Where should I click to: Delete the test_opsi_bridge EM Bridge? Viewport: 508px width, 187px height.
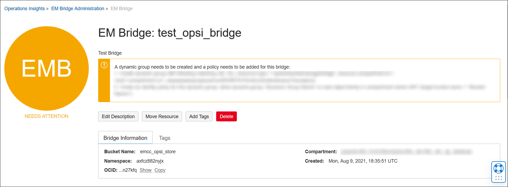click(226, 117)
